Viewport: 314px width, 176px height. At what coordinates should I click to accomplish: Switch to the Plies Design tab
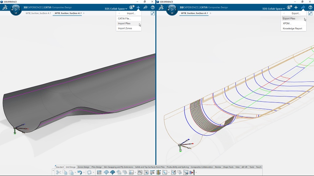pyautogui.click(x=96, y=167)
